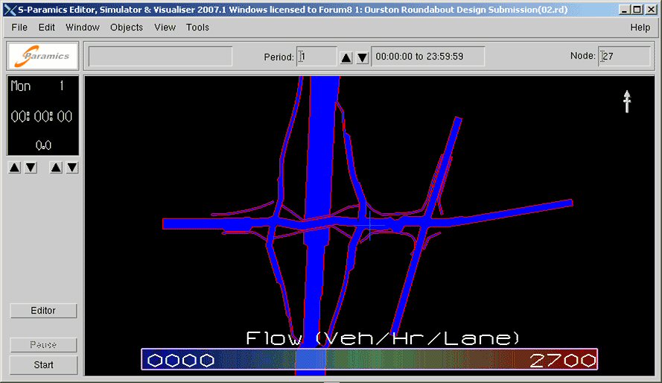
Task: Increase the period with the up arrow
Action: point(346,57)
